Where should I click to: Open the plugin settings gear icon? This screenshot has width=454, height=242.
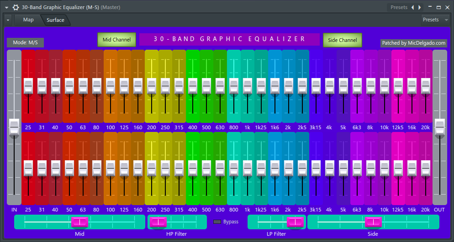[16, 7]
